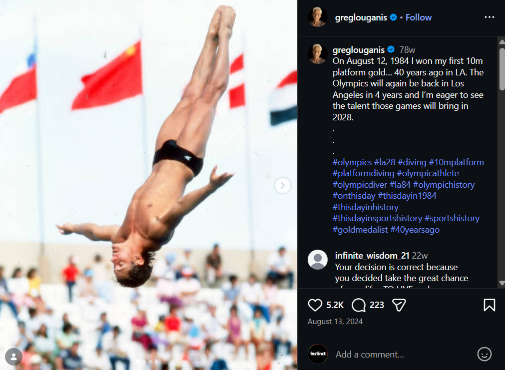505x370 pixels.
Task: Visit infinite_wisdom_21 commenter profile
Action: pyautogui.click(x=372, y=256)
